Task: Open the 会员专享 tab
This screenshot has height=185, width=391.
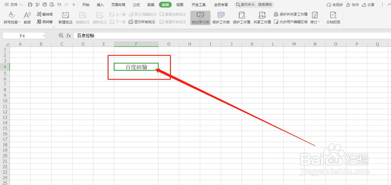Action: (221, 5)
